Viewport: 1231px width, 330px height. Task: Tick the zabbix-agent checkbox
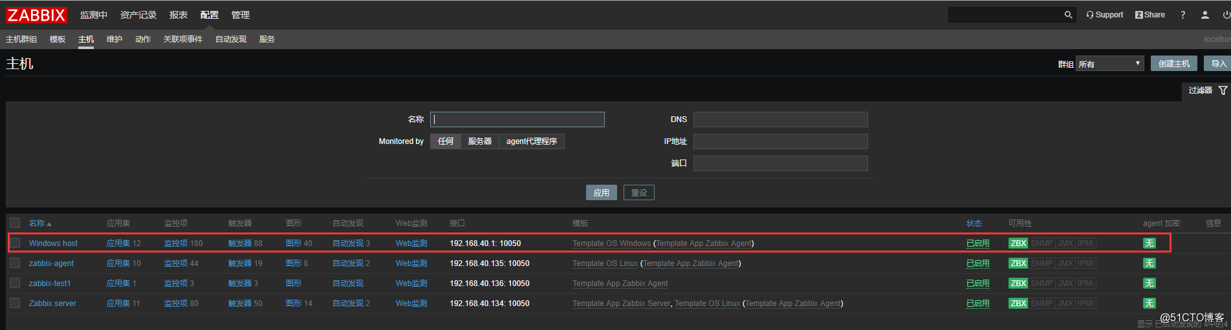pos(15,263)
